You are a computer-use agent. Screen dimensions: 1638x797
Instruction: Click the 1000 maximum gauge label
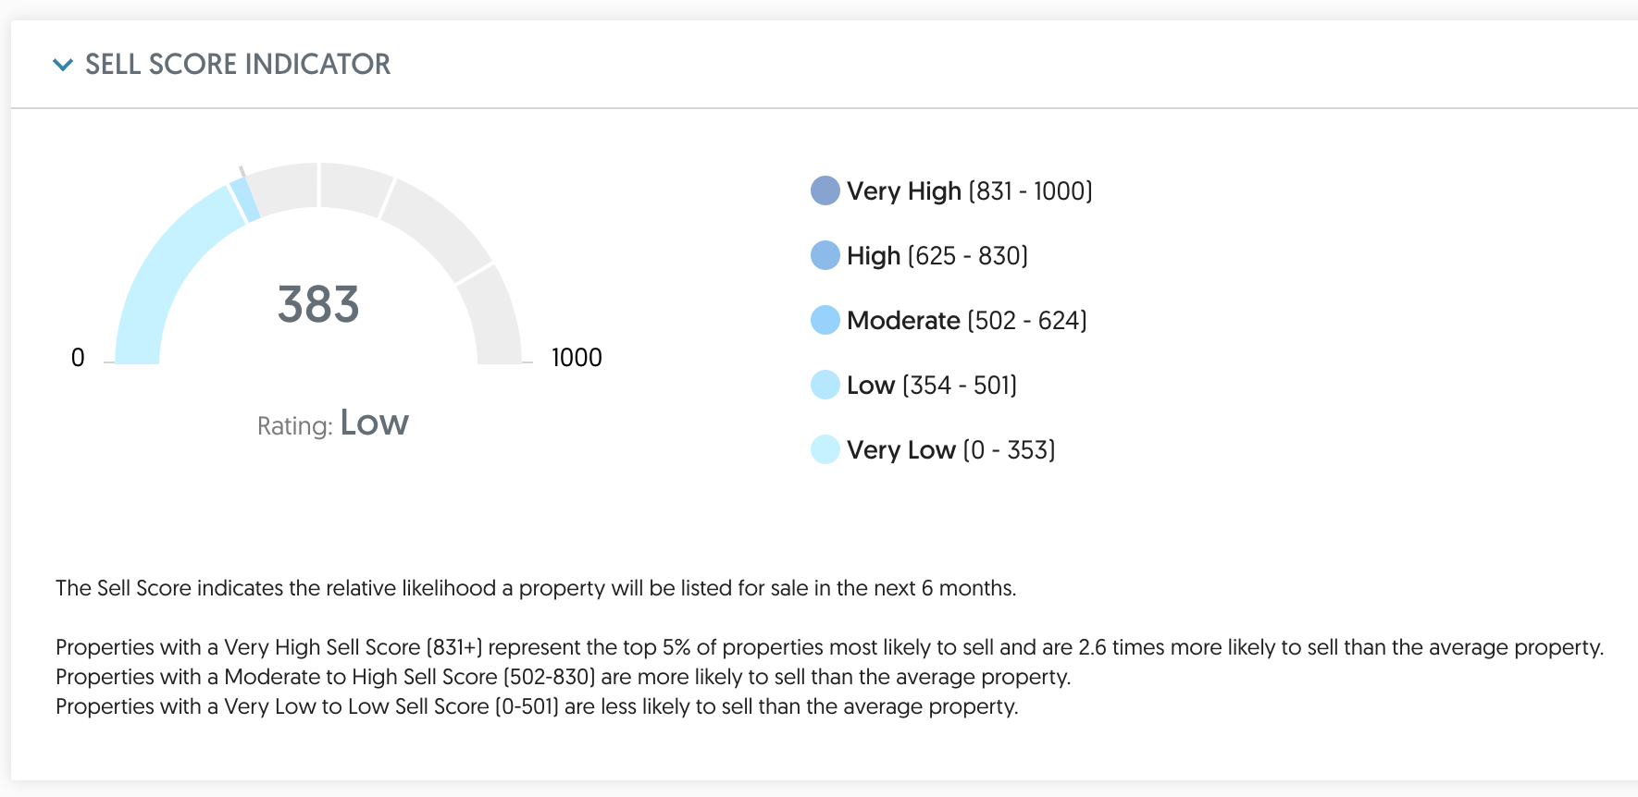pos(577,358)
